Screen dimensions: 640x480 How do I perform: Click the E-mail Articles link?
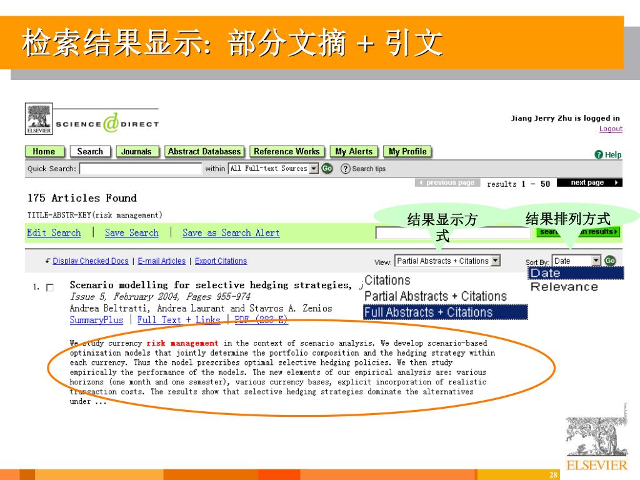[x=162, y=261]
